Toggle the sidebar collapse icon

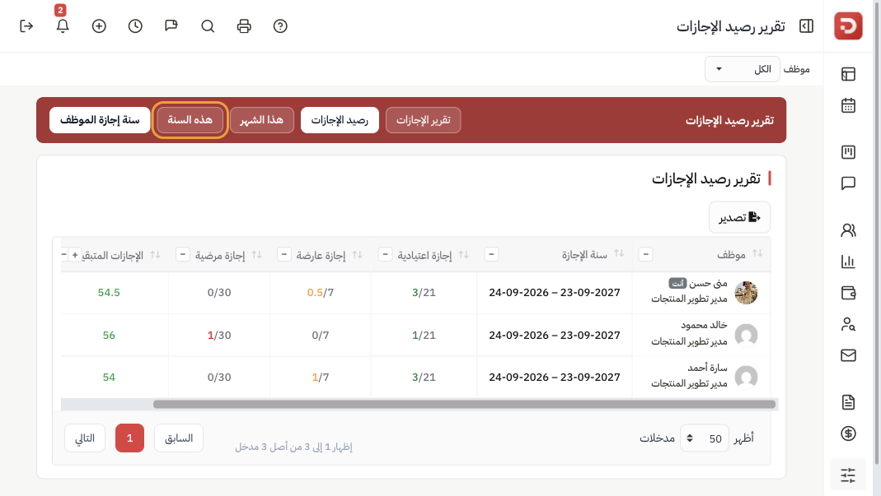(806, 26)
